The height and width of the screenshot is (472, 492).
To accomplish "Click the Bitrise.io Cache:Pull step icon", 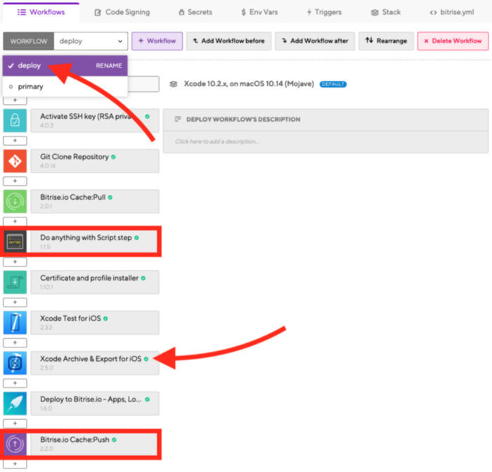I will click(x=15, y=201).
